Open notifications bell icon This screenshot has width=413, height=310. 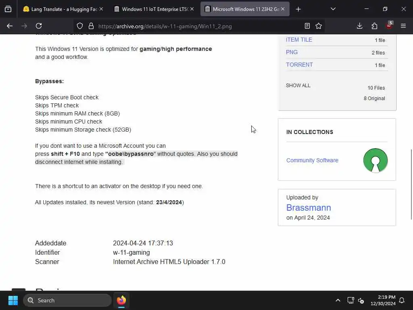402,300
